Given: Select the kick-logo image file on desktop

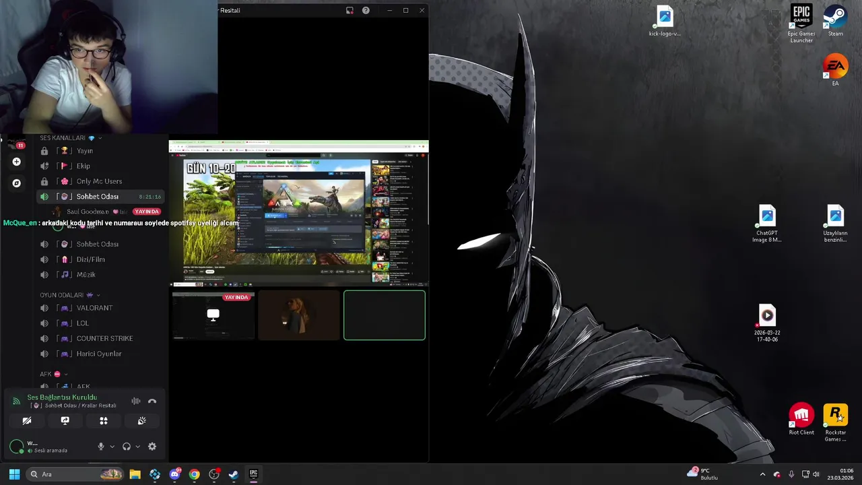Looking at the screenshot, I should coord(665,21).
